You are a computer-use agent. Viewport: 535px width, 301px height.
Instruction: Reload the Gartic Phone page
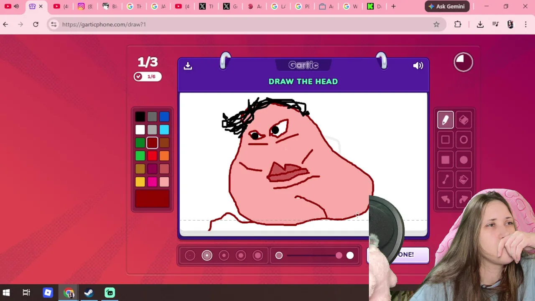click(x=36, y=24)
